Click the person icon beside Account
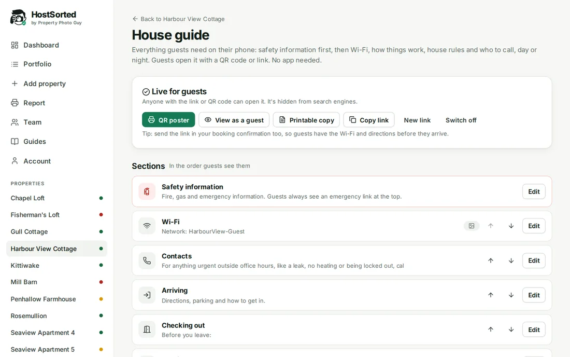Viewport: 570px width, 357px height. tap(15, 161)
